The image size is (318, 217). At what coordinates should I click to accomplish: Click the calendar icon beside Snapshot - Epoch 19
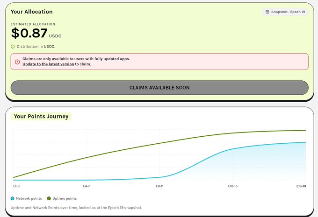coord(267,12)
